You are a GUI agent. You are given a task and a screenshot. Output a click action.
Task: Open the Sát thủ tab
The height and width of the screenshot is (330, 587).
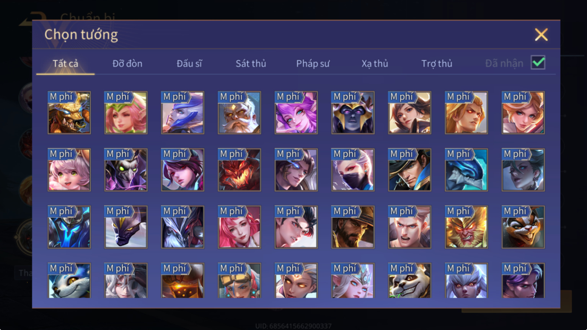click(x=251, y=64)
